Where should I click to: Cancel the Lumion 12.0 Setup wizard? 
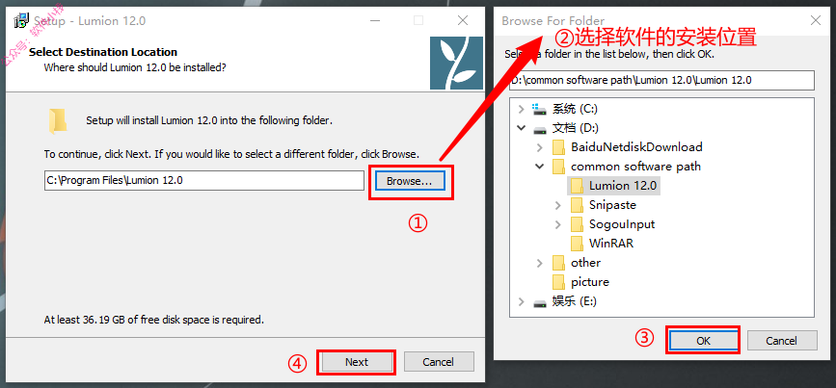pos(439,362)
